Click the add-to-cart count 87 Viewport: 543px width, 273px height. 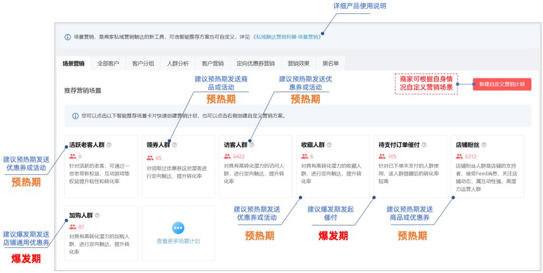pyautogui.click(x=81, y=227)
